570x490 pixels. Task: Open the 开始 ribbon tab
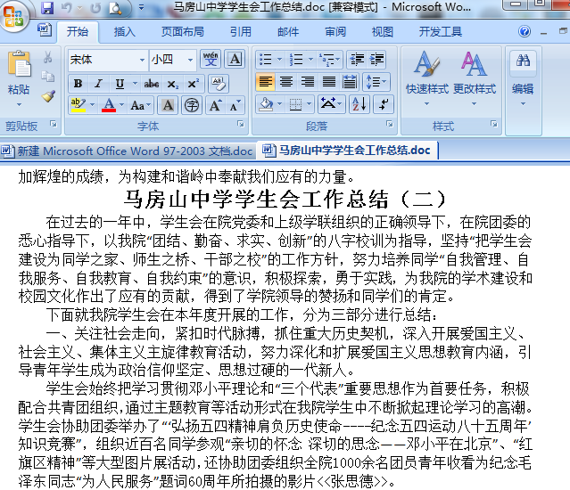(78, 32)
